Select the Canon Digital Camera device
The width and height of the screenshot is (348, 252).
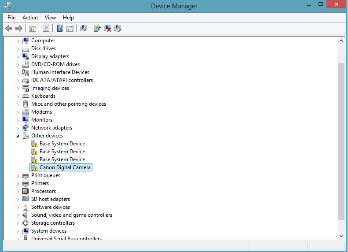point(65,167)
